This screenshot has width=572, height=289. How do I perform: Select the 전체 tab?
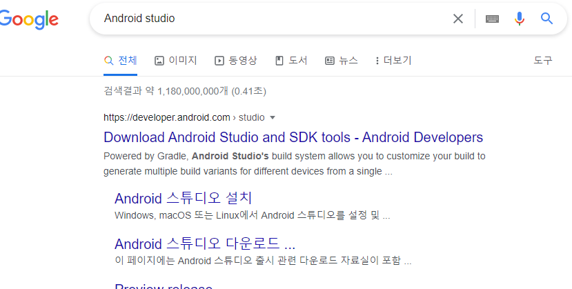(x=120, y=61)
